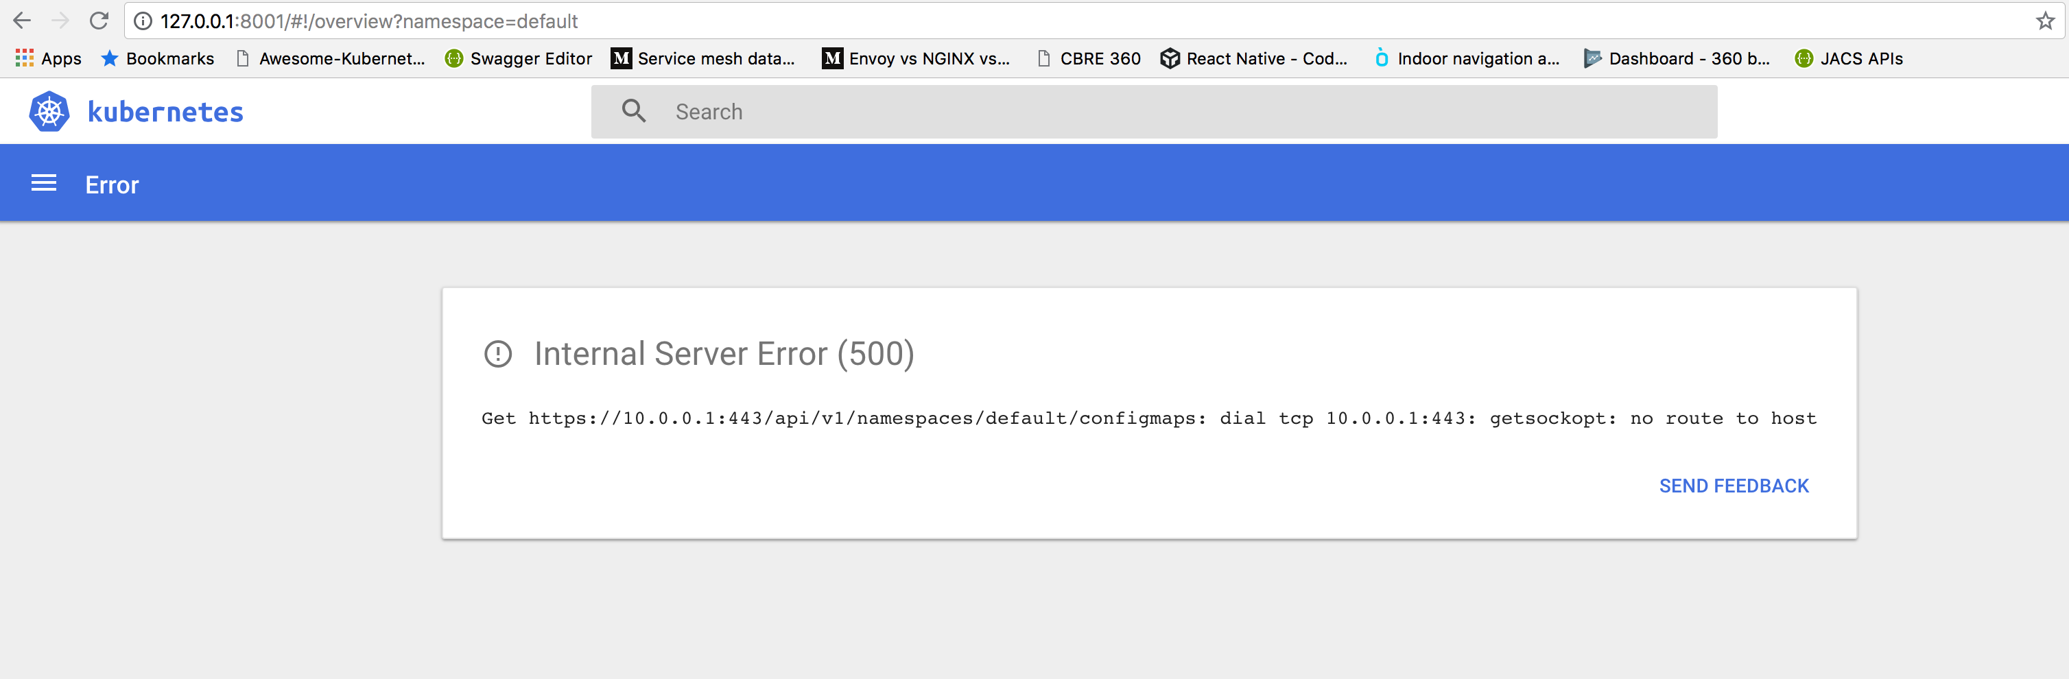Open the Dashboard - 360 b... bookmark
The width and height of the screenshot is (2069, 679).
1676,58
